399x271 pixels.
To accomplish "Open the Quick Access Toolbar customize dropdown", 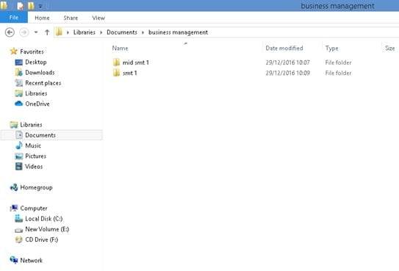I will tap(40, 7).
